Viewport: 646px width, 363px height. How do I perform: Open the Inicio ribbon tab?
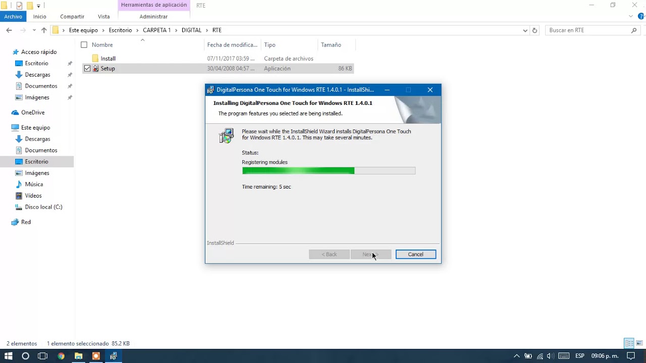(40, 17)
